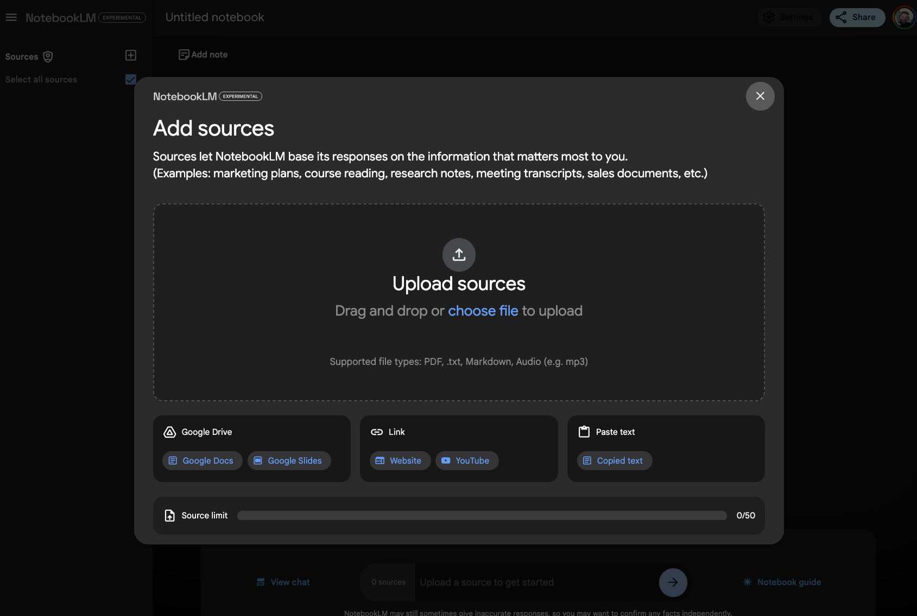917x616 pixels.
Task: Click the add source plus icon
Action: pos(131,55)
